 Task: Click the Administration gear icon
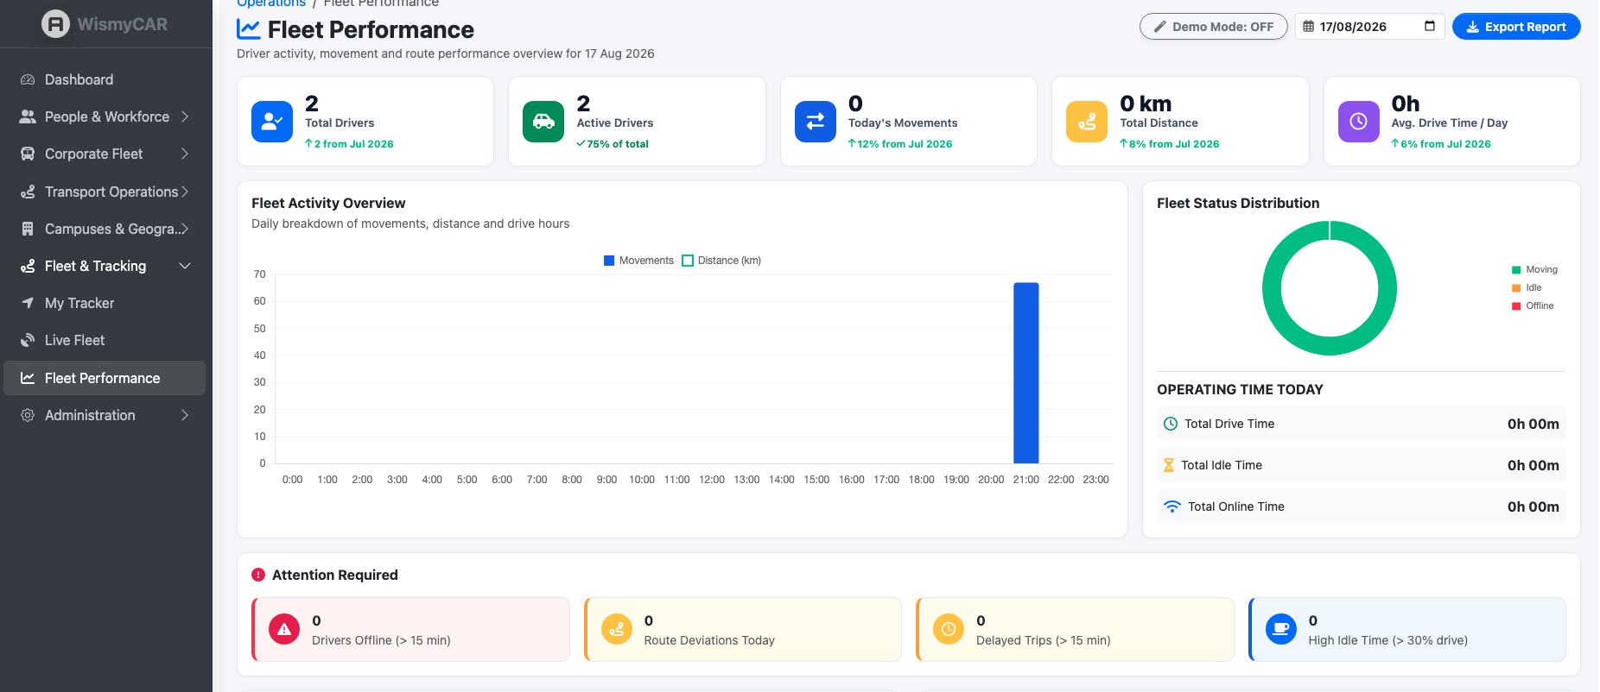click(28, 415)
